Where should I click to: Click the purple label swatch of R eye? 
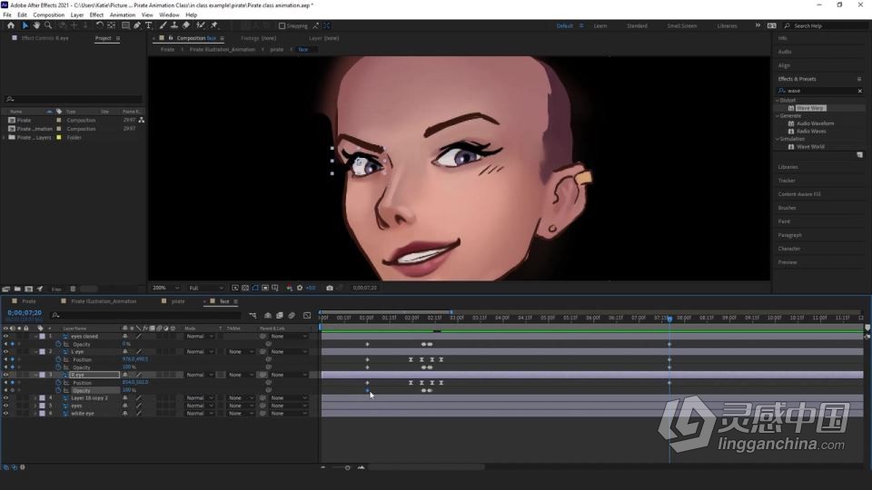pyautogui.click(x=43, y=375)
